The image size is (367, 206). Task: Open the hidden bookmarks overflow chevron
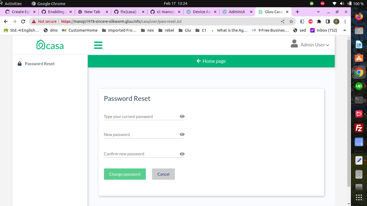[x=345, y=30]
